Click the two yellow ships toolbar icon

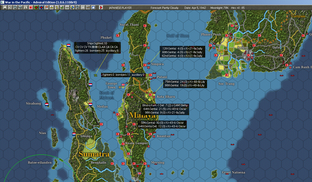click(57, 8)
